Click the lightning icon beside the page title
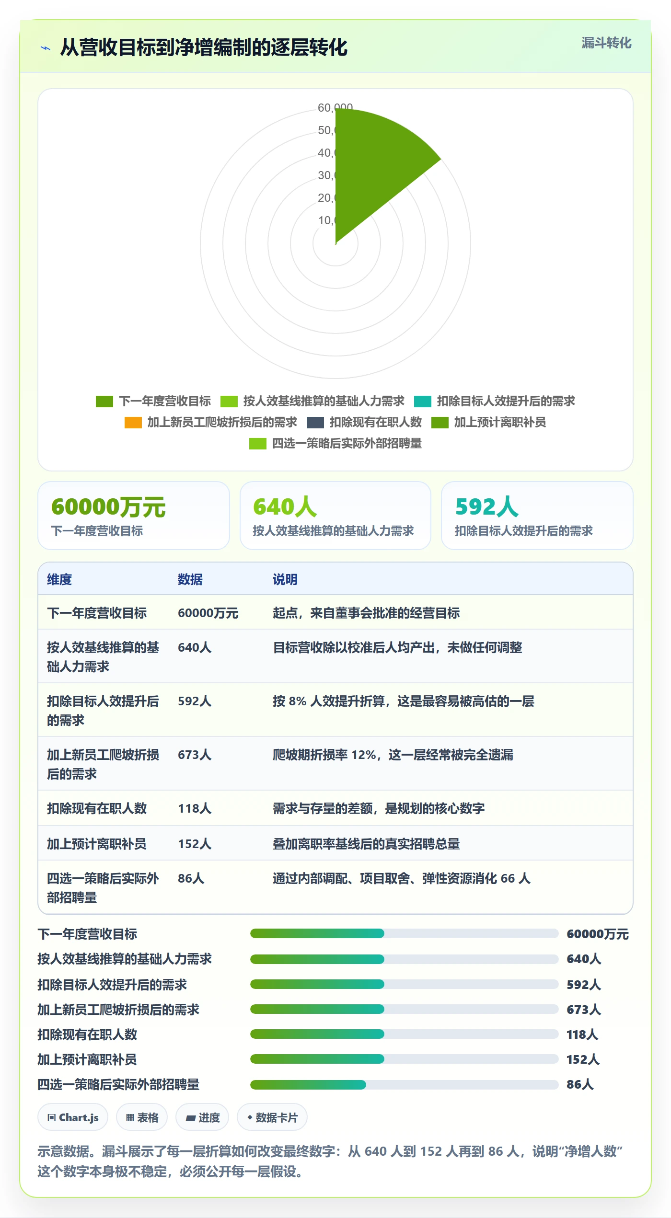This screenshot has height=1218, width=671. tap(46, 48)
